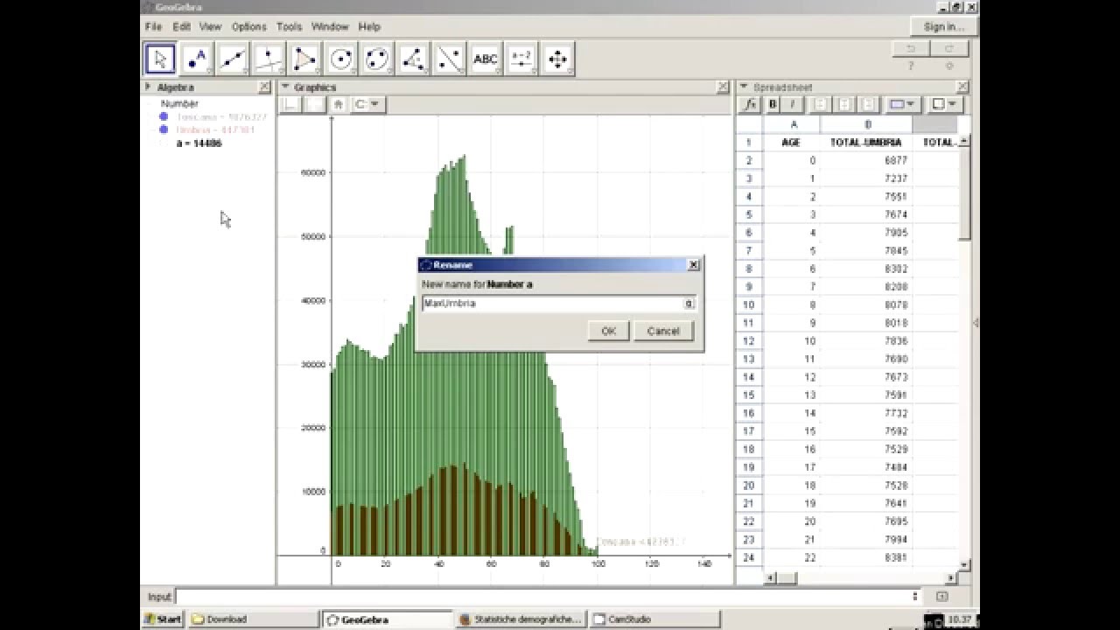Viewport: 1120px width, 630px height.
Task: Toggle center text alignment in Spreadsheet toolbar
Action: point(844,104)
